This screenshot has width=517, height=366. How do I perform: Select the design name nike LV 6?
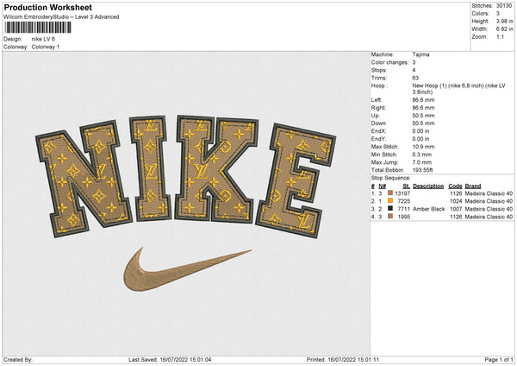click(x=43, y=39)
